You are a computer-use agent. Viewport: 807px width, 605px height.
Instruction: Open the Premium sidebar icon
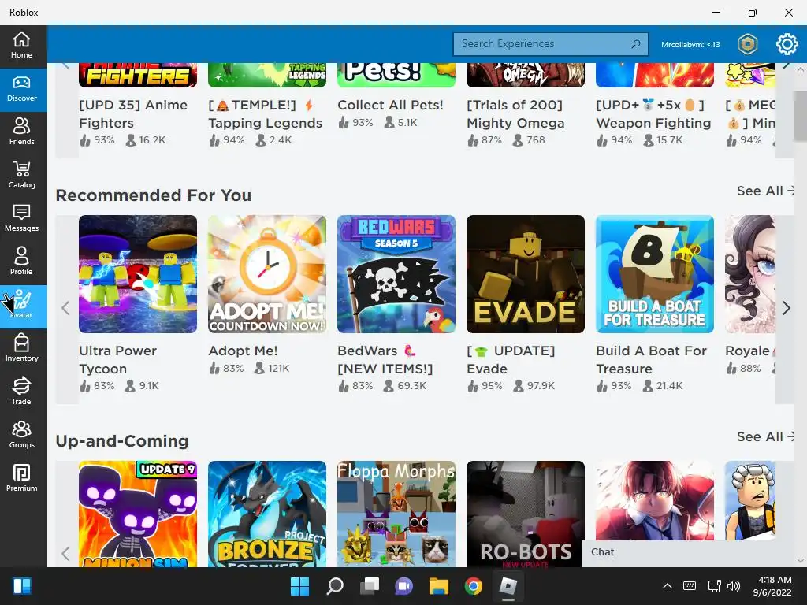(21, 479)
